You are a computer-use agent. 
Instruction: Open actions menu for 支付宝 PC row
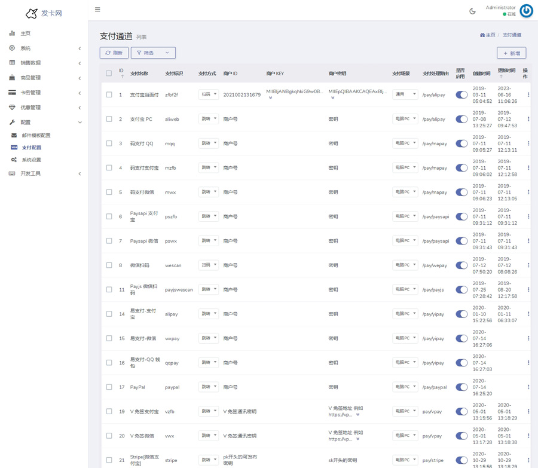[528, 119]
